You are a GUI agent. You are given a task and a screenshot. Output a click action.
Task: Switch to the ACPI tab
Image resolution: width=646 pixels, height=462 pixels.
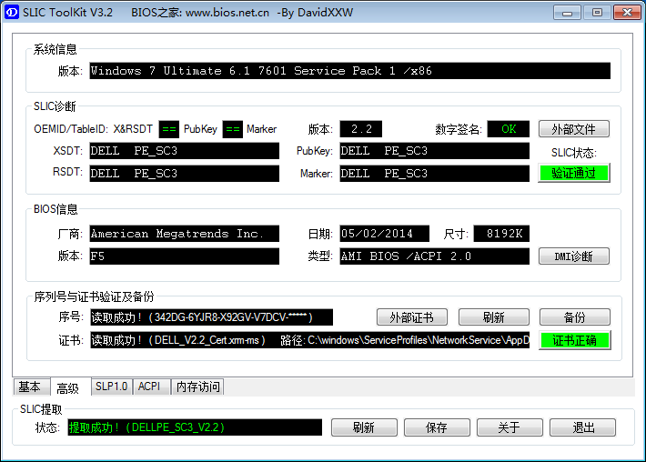pos(151,387)
